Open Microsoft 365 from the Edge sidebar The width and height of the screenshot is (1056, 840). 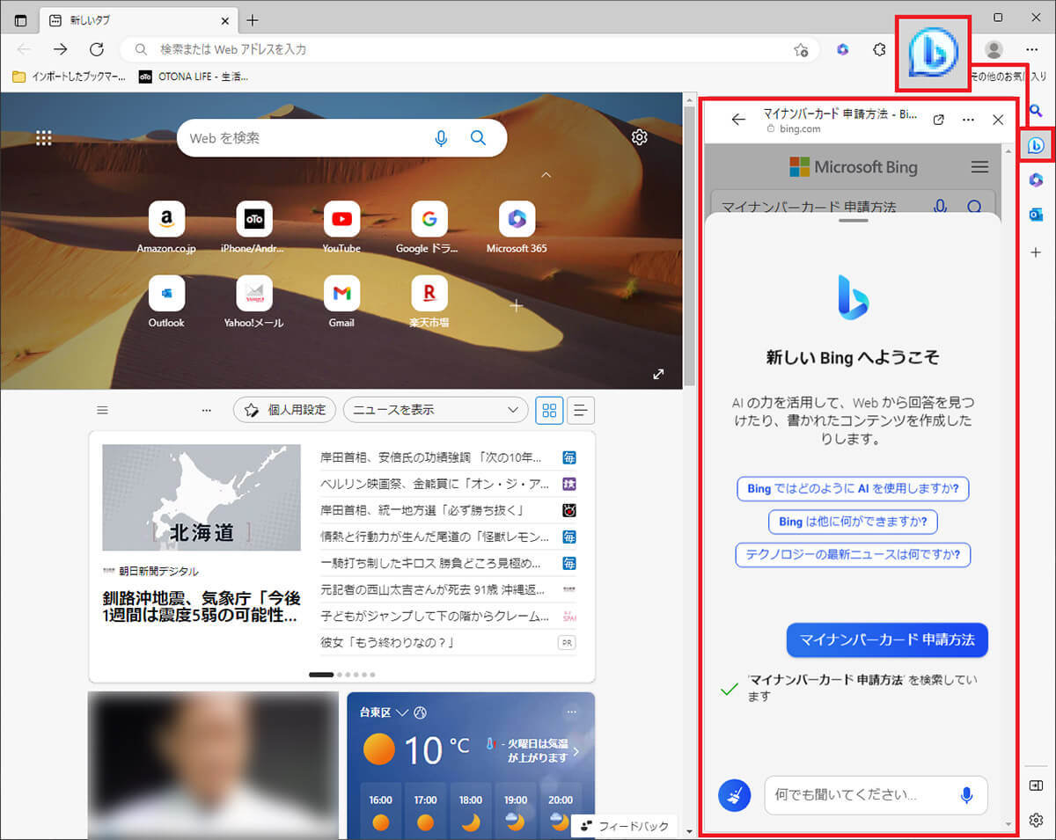click(x=1037, y=179)
